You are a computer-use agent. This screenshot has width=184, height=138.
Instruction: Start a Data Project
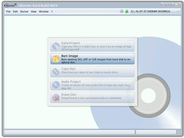[92, 46]
